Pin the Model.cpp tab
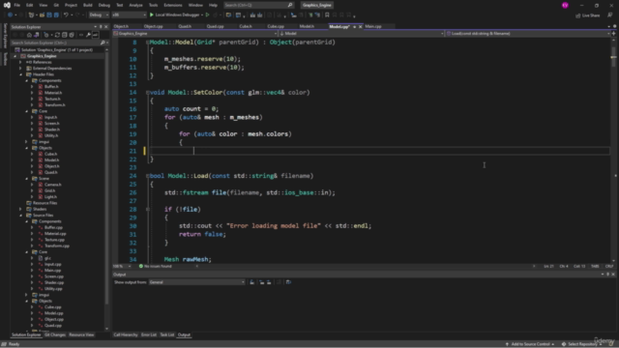The image size is (619, 348). 355,26
